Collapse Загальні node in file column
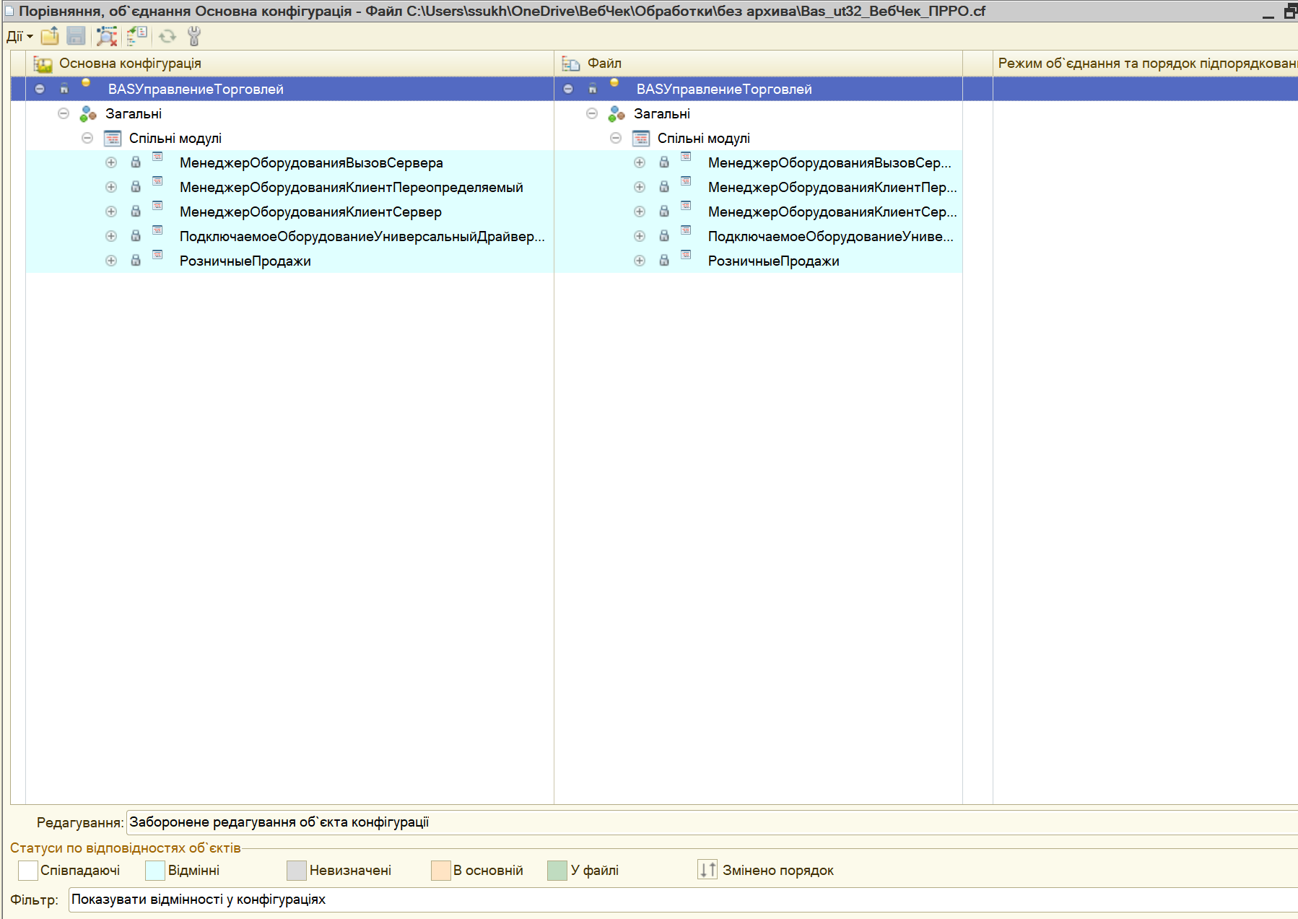 tap(592, 113)
